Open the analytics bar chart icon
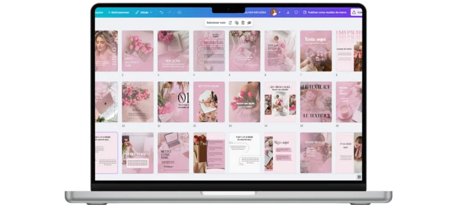Screen dimensions: 457x211 click(x=288, y=12)
